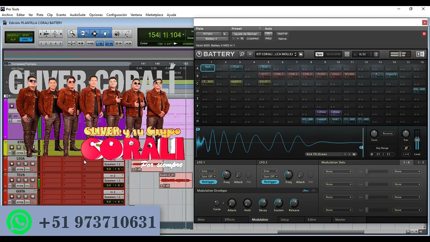This screenshot has width=430, height=242.
Task: Open LFO 1 Sync Off dropdown
Action: point(208,176)
